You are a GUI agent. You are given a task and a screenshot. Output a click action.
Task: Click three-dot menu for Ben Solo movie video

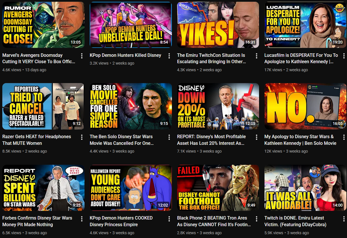pos(169,137)
